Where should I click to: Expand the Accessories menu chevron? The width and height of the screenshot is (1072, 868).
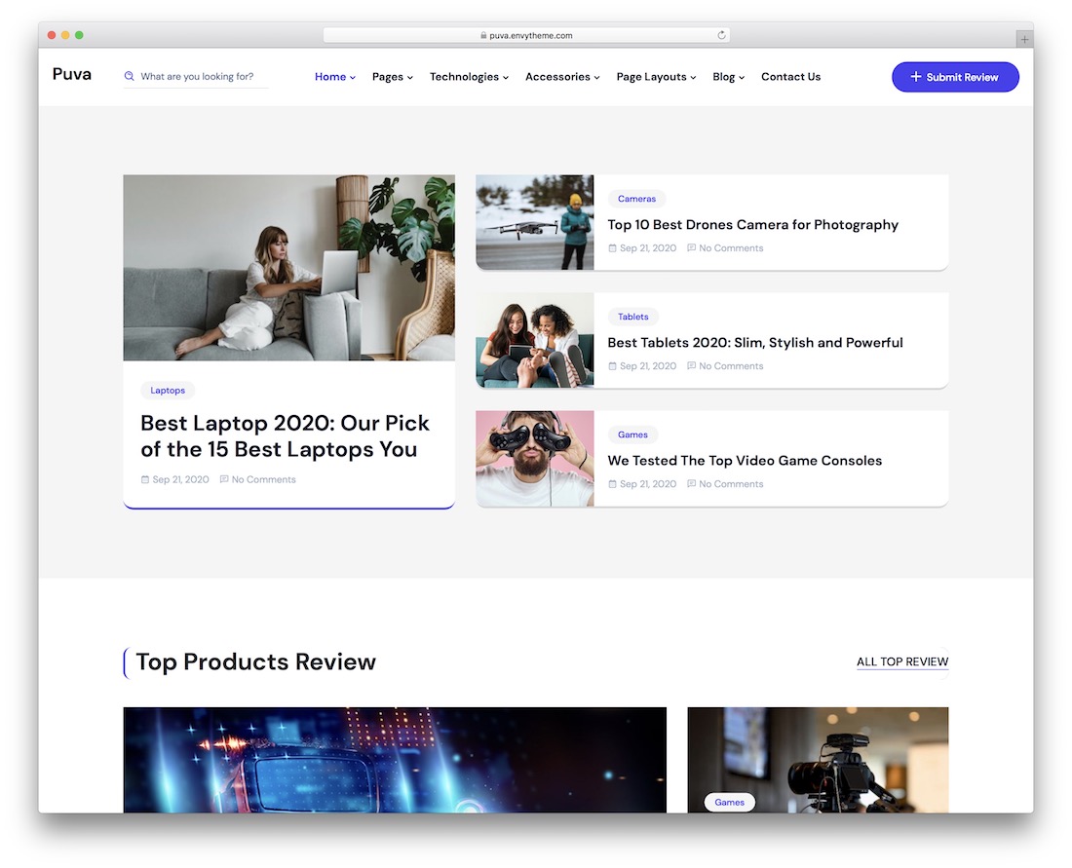(x=596, y=78)
